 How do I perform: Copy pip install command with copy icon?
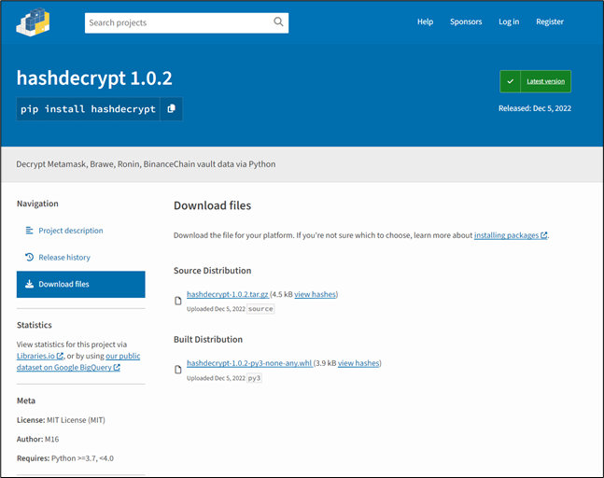click(x=172, y=109)
